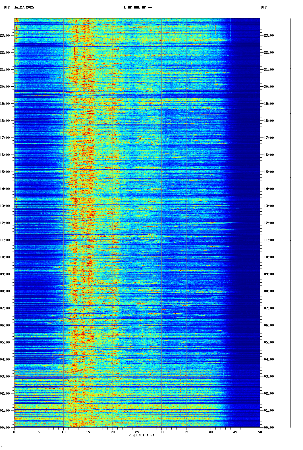Screen dimensions: 303x450
Task: Select 05:00 on the right time axis
Action: click(x=269, y=342)
